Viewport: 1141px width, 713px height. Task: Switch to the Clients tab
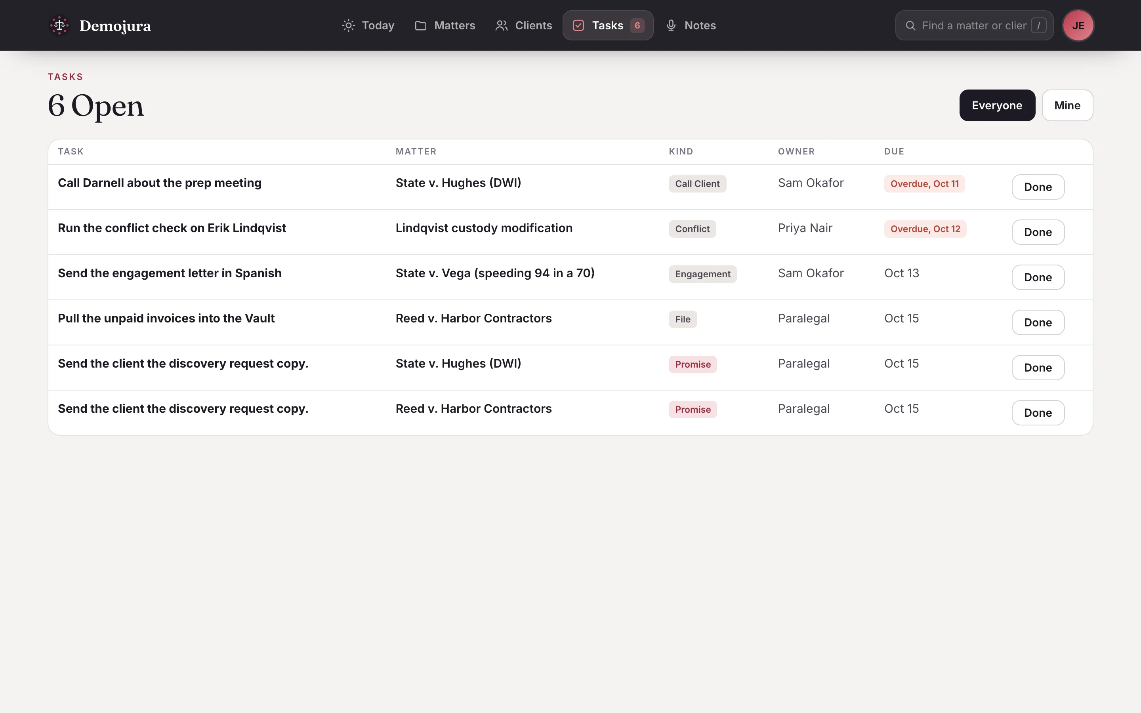(523, 25)
